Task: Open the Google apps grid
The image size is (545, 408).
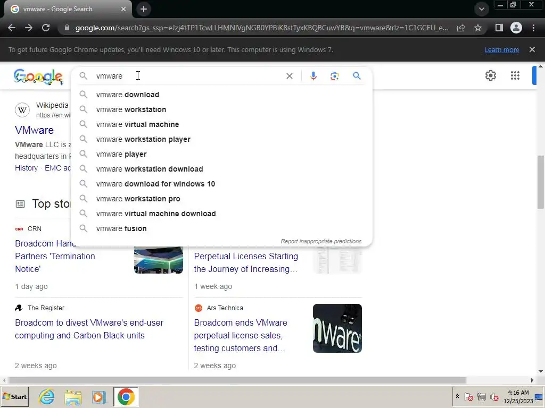Action: click(x=515, y=75)
